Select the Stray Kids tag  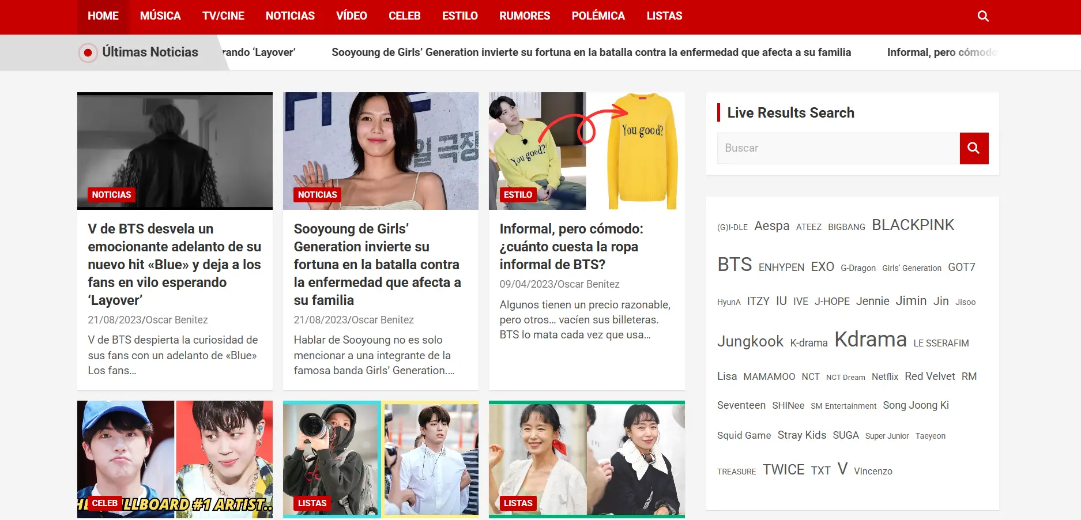[801, 435]
